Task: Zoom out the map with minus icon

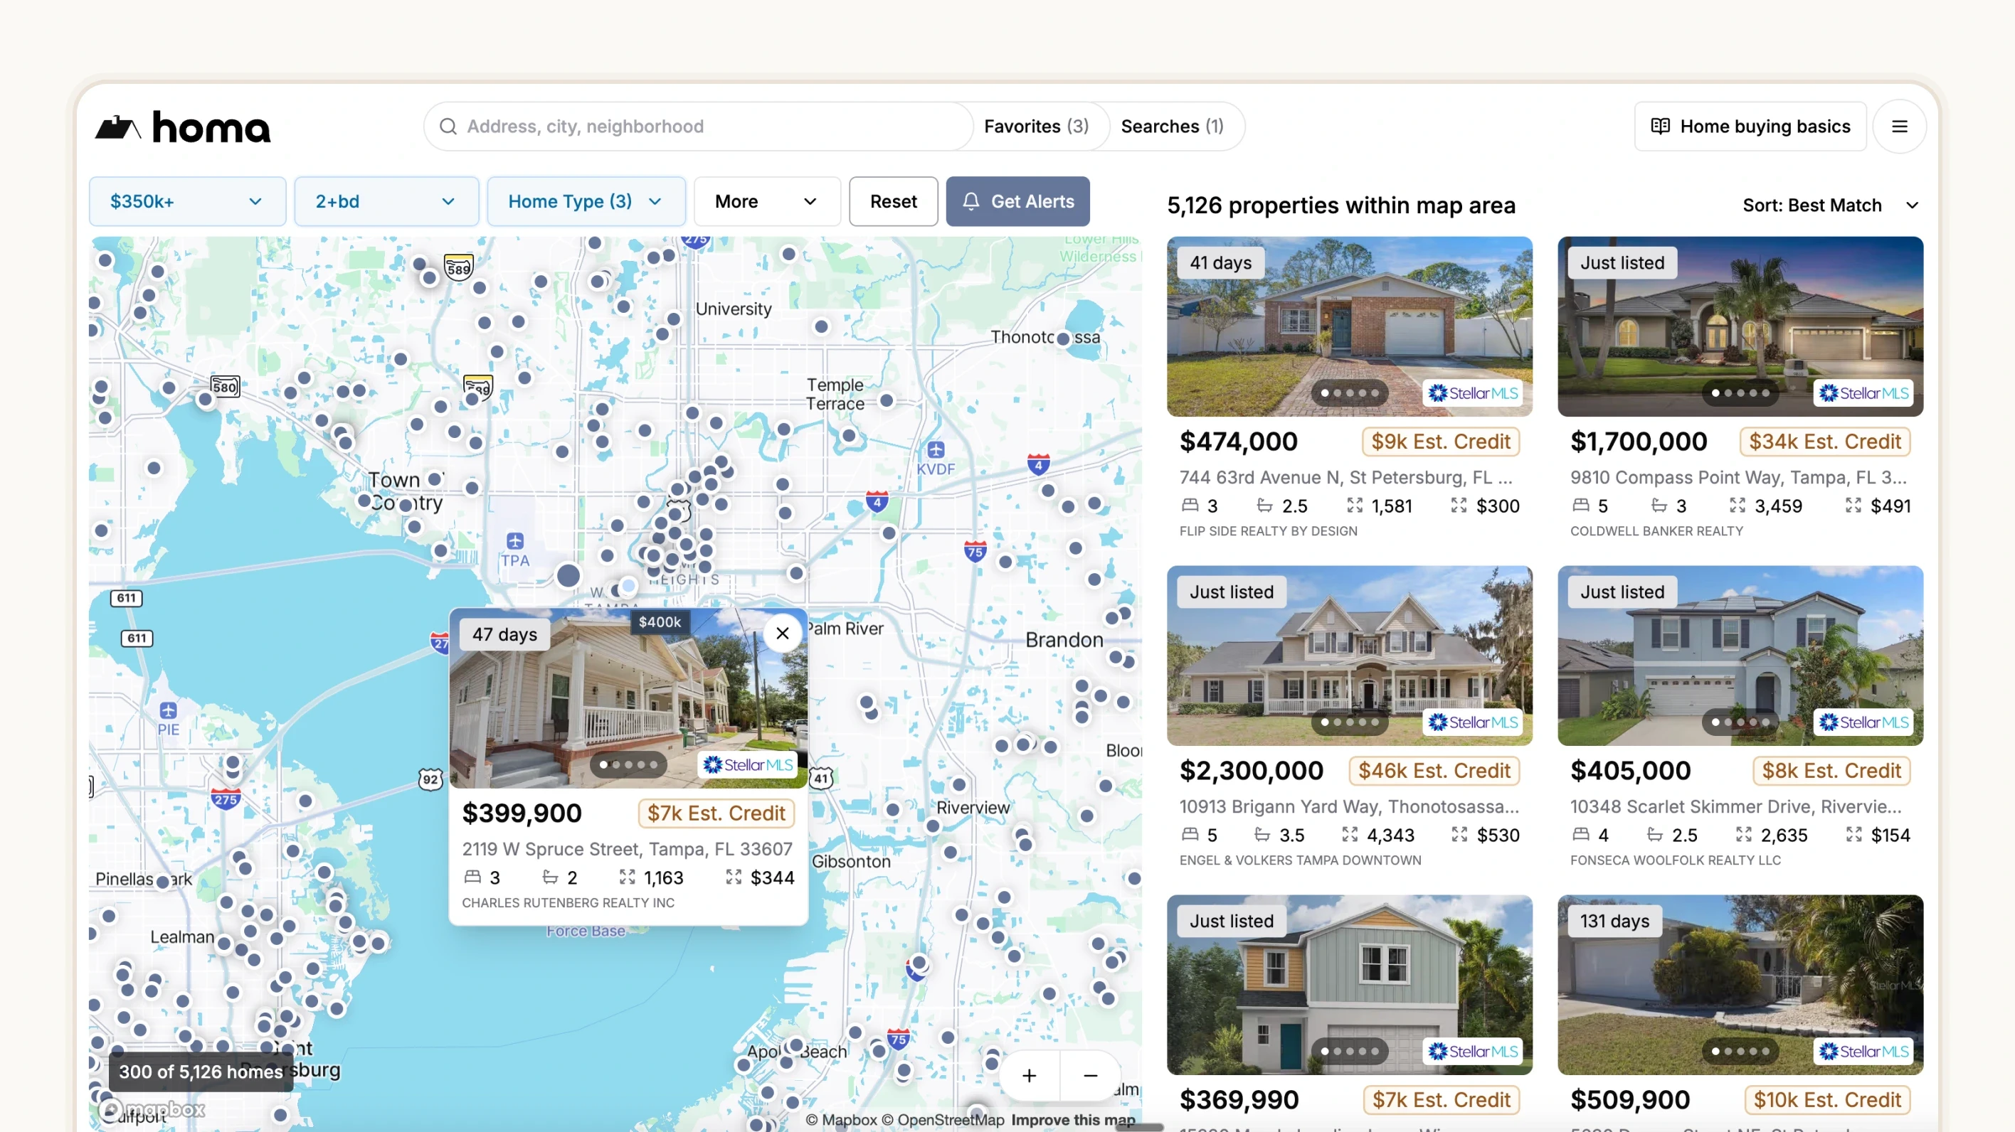Action: point(1091,1076)
